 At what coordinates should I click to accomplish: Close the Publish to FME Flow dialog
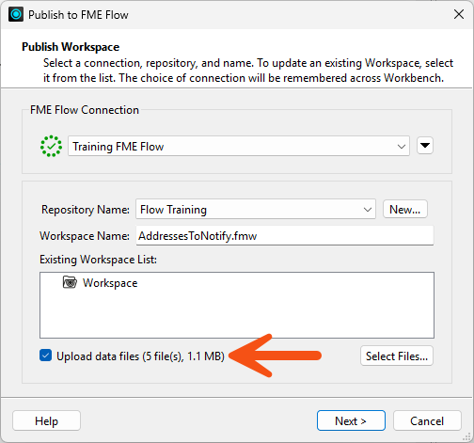click(459, 14)
